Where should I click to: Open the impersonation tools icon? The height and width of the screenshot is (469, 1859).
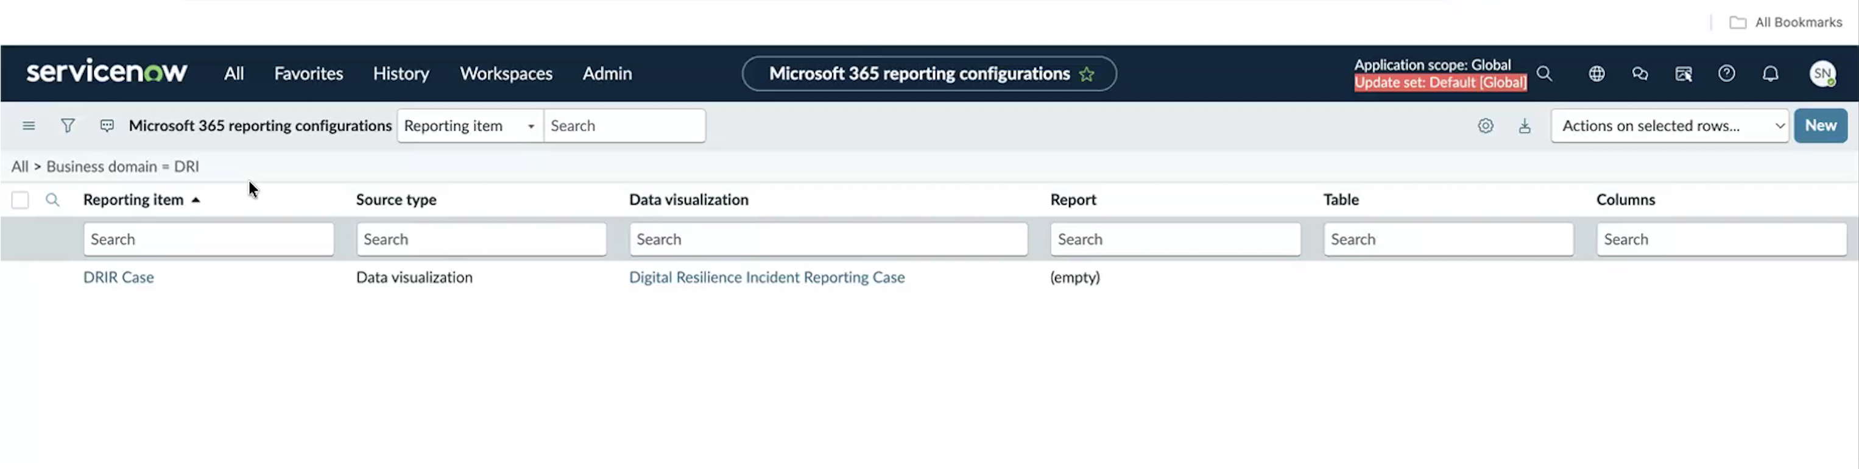pyautogui.click(x=1684, y=73)
